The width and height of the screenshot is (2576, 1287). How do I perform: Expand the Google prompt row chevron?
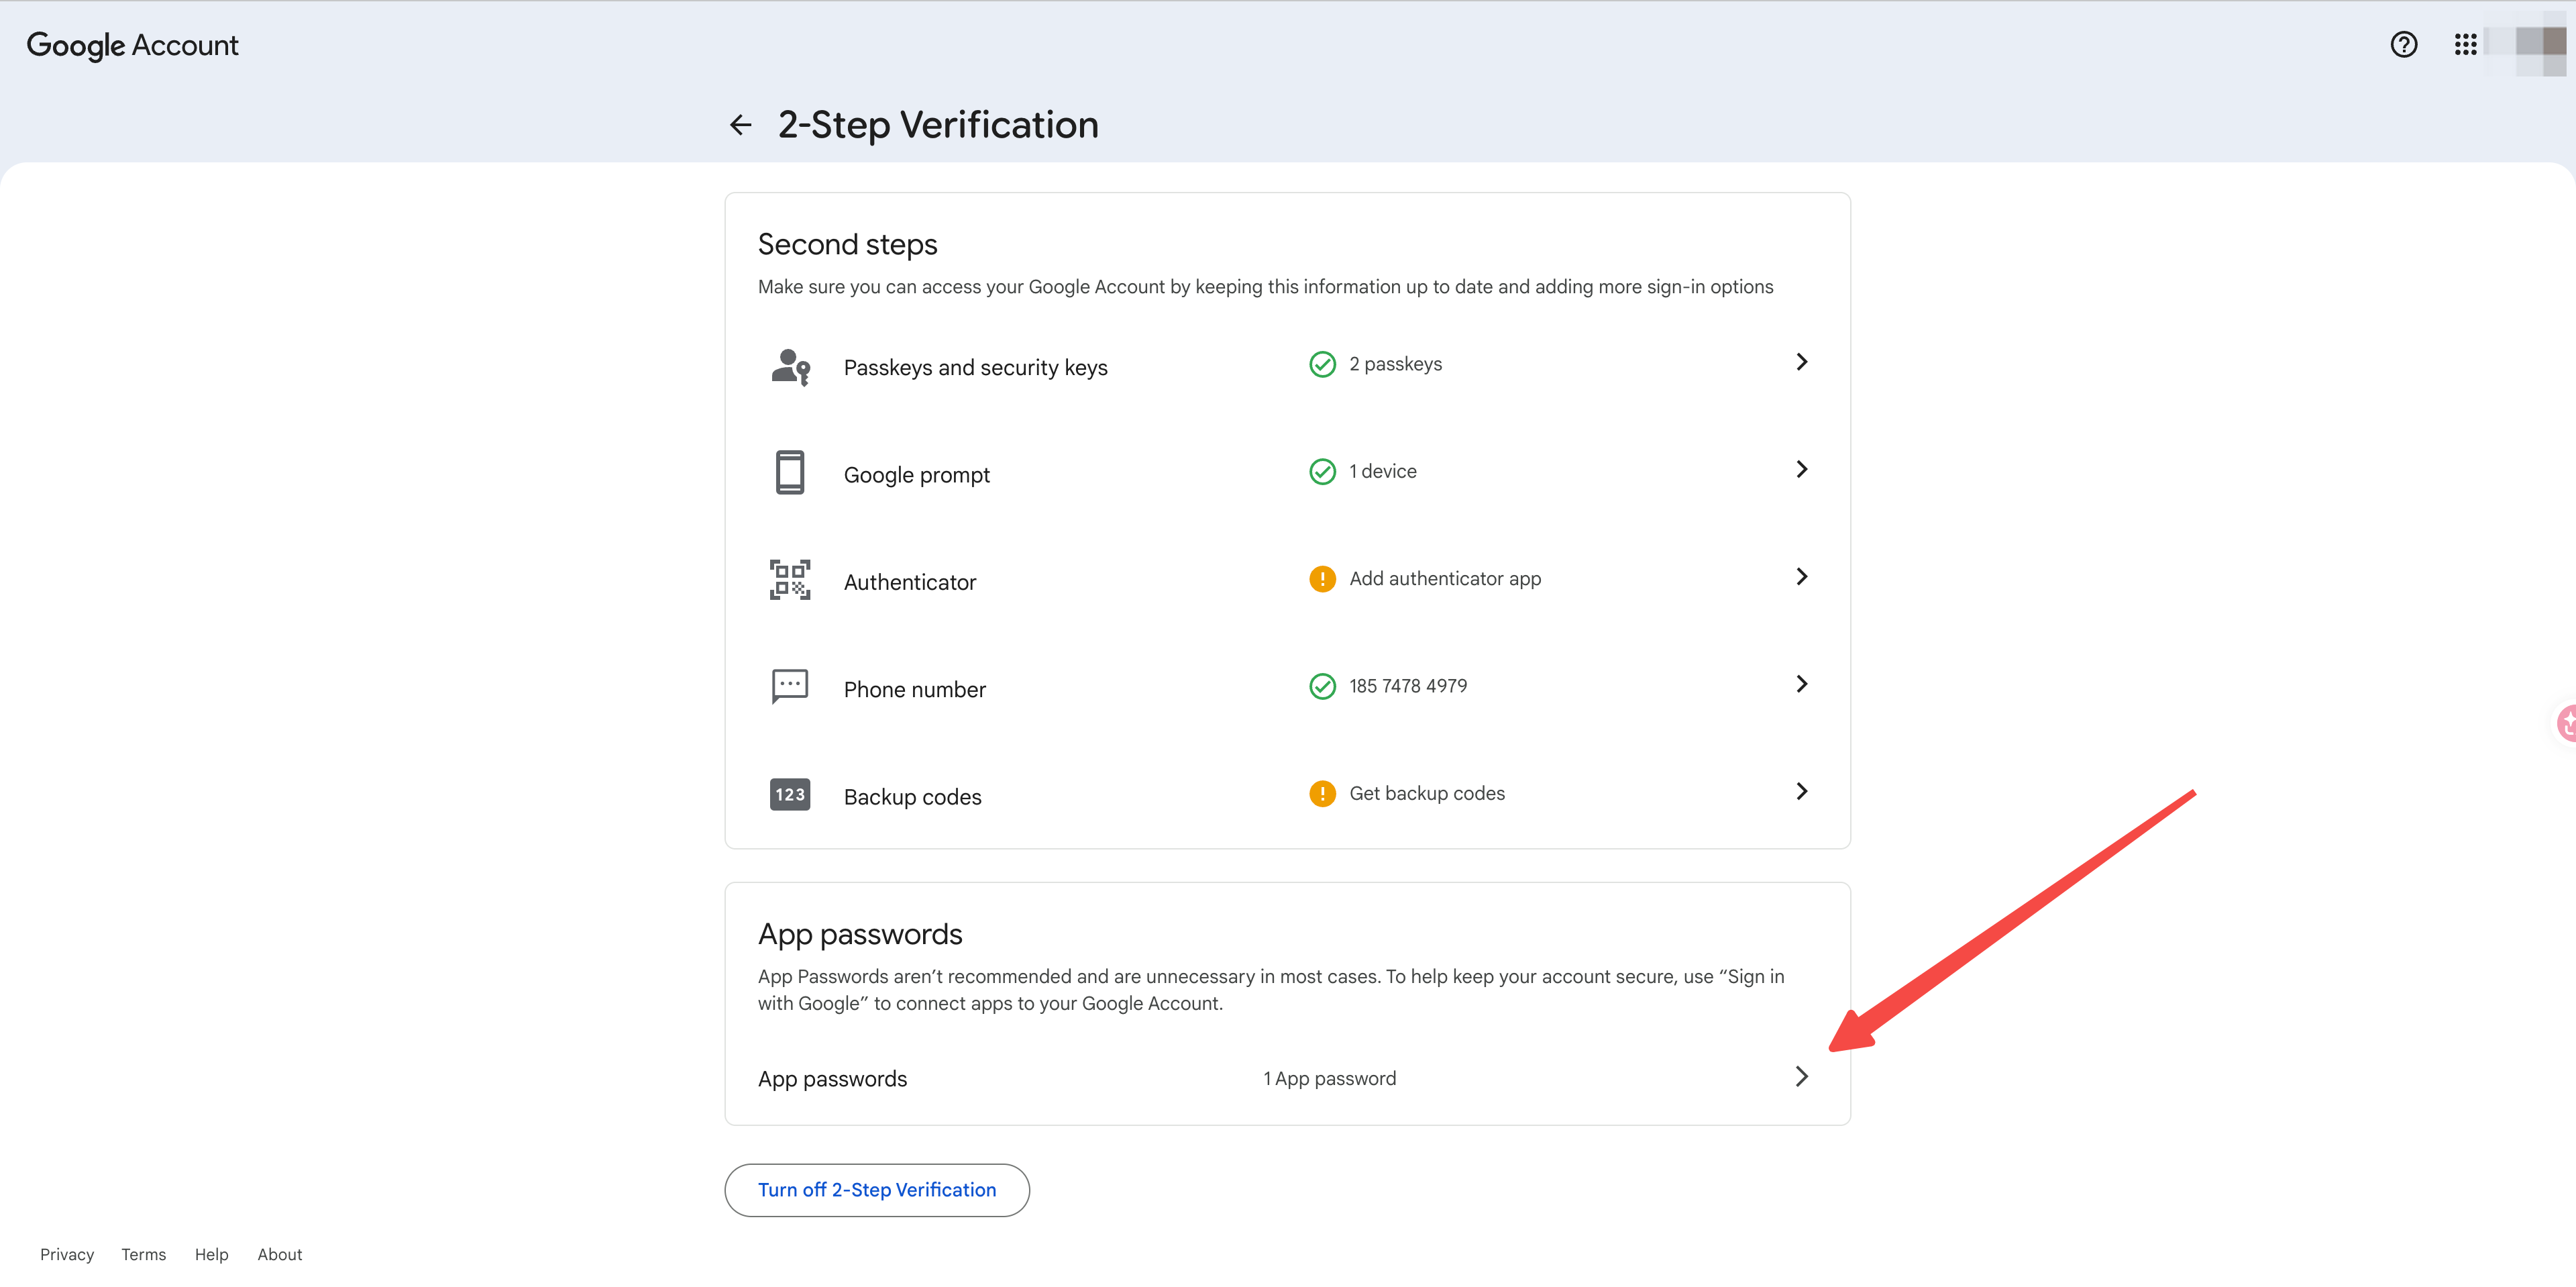pos(1801,469)
